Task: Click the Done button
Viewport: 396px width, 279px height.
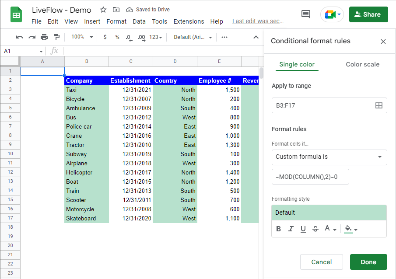Action: coord(368,262)
